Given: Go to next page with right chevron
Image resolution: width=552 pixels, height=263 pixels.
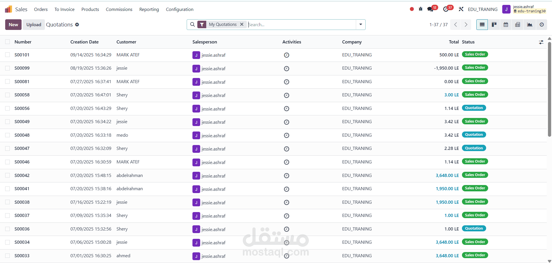Looking at the screenshot, I should coord(466,24).
